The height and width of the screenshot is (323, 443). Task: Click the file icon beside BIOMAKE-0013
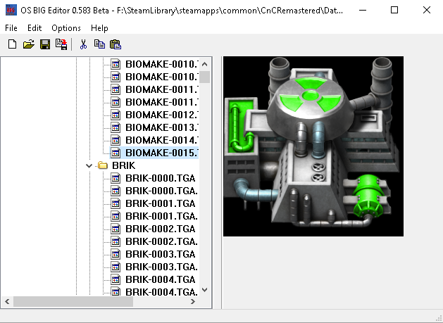[116, 127]
